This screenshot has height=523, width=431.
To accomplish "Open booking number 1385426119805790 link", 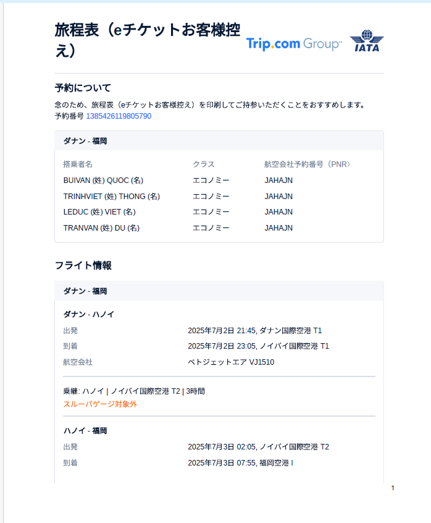I will click(119, 116).
